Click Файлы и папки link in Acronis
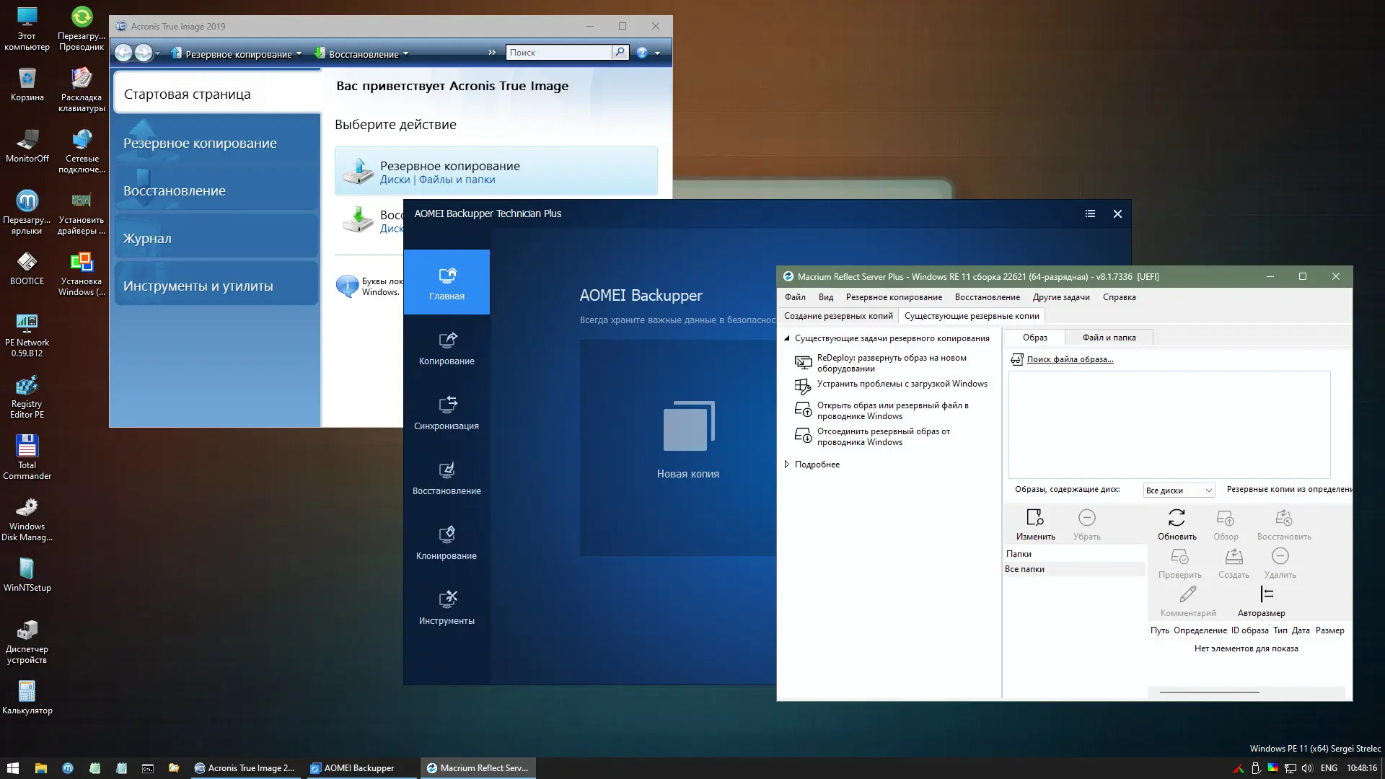This screenshot has width=1385, height=779. [457, 180]
